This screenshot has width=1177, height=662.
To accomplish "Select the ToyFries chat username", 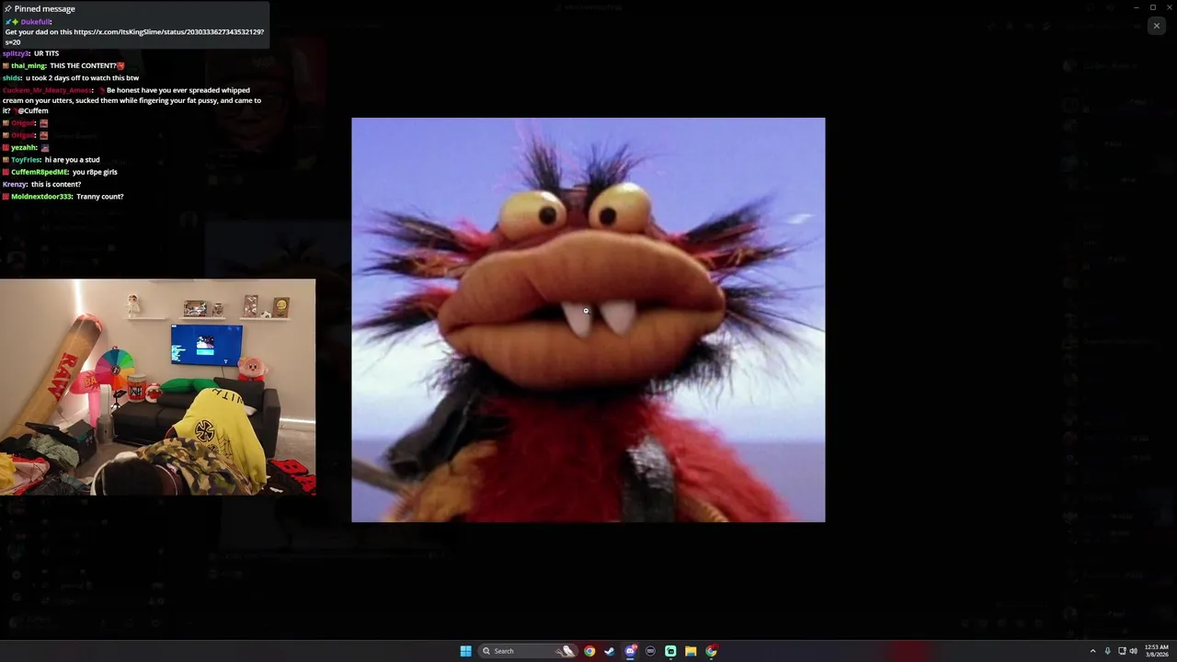I will (25, 160).
